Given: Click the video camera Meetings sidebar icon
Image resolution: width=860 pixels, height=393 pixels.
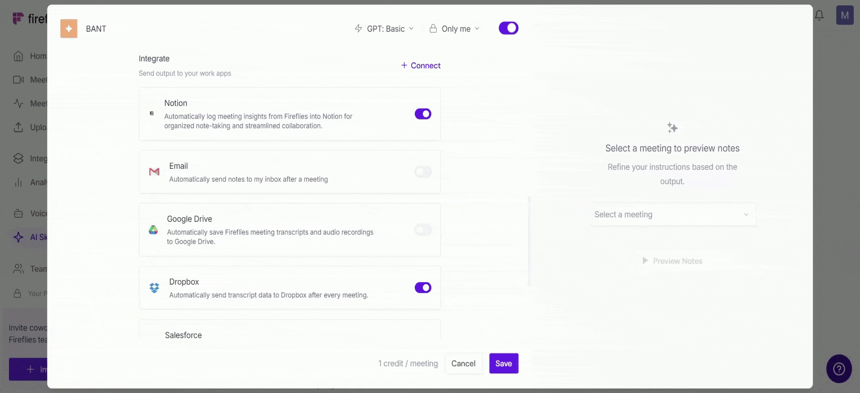Looking at the screenshot, I should point(18,80).
